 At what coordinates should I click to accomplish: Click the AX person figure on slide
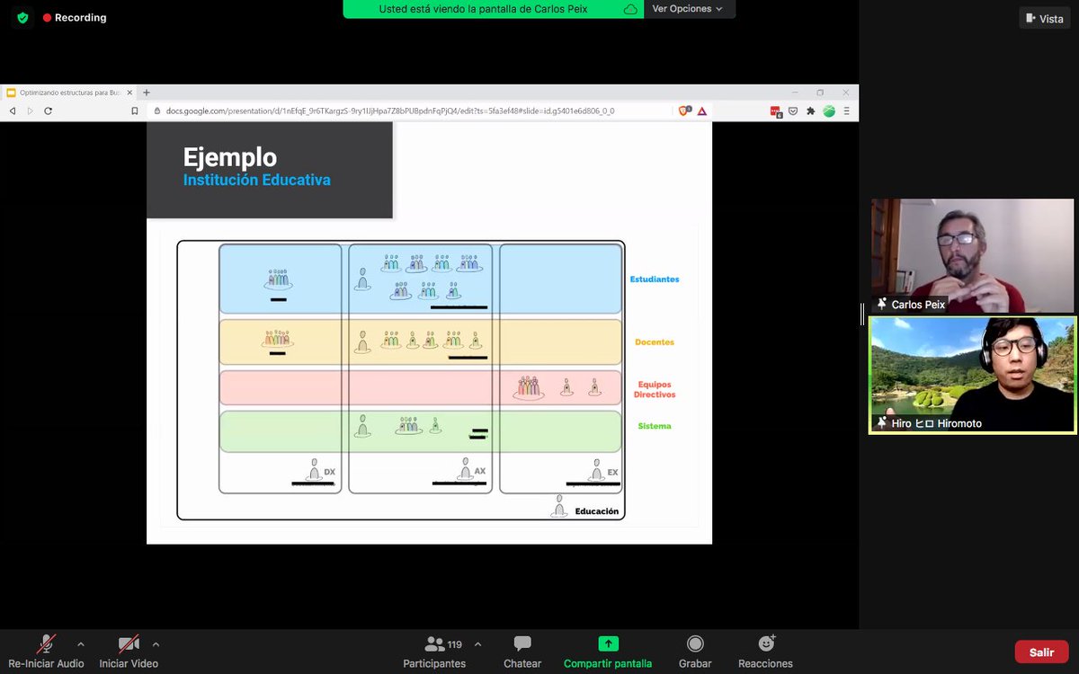coord(465,470)
